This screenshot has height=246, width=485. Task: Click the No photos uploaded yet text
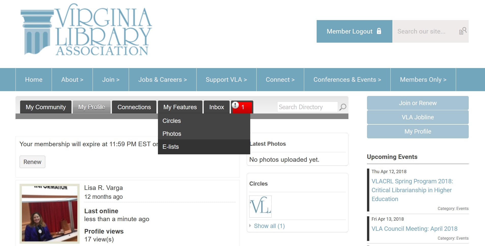click(x=284, y=159)
